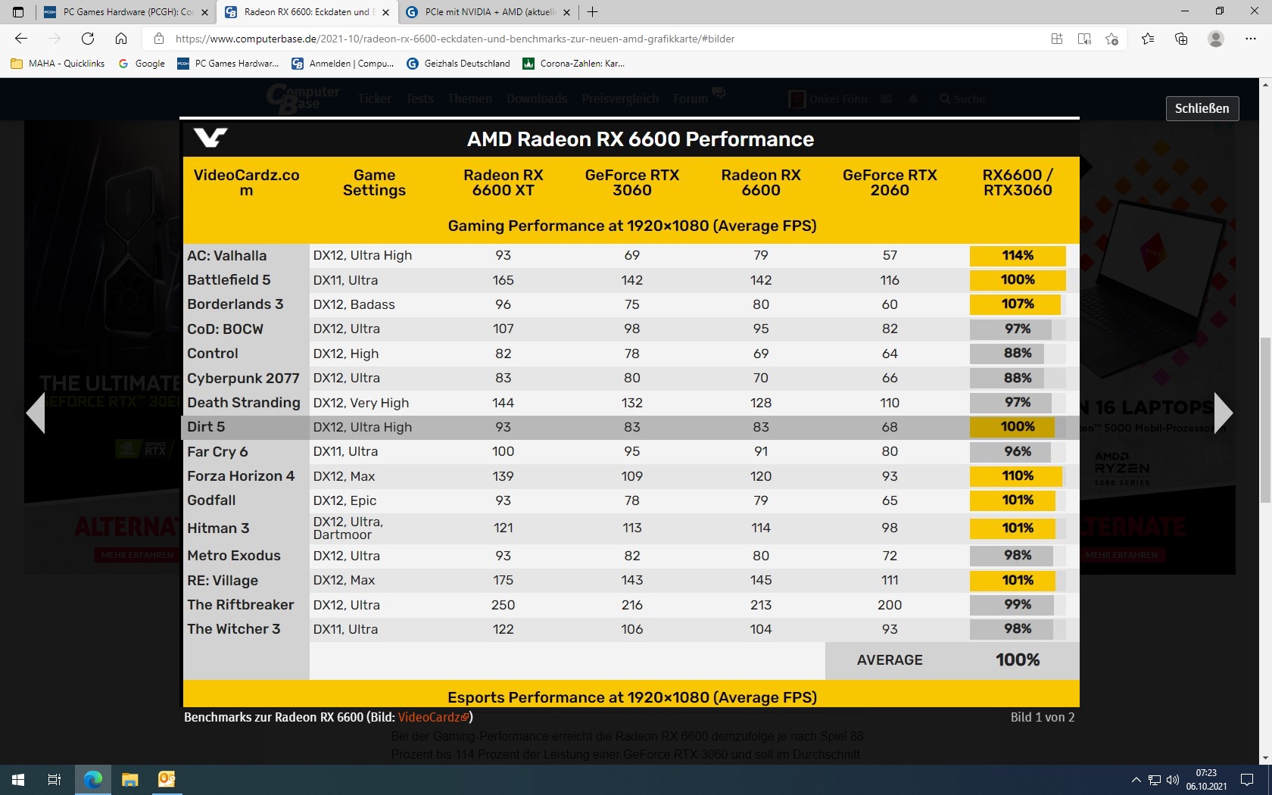The width and height of the screenshot is (1272, 795).
Task: Click the address bar URL
Action: click(454, 39)
